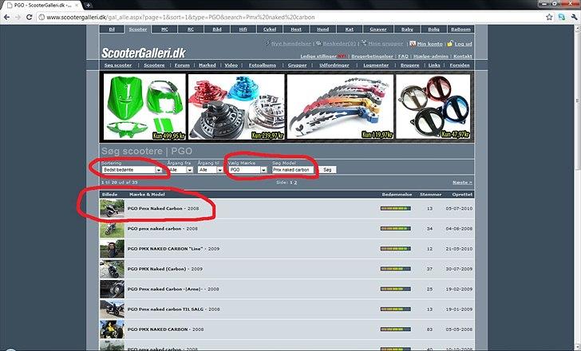Click the Søg Model text field
The image size is (581, 351).
coord(293,170)
